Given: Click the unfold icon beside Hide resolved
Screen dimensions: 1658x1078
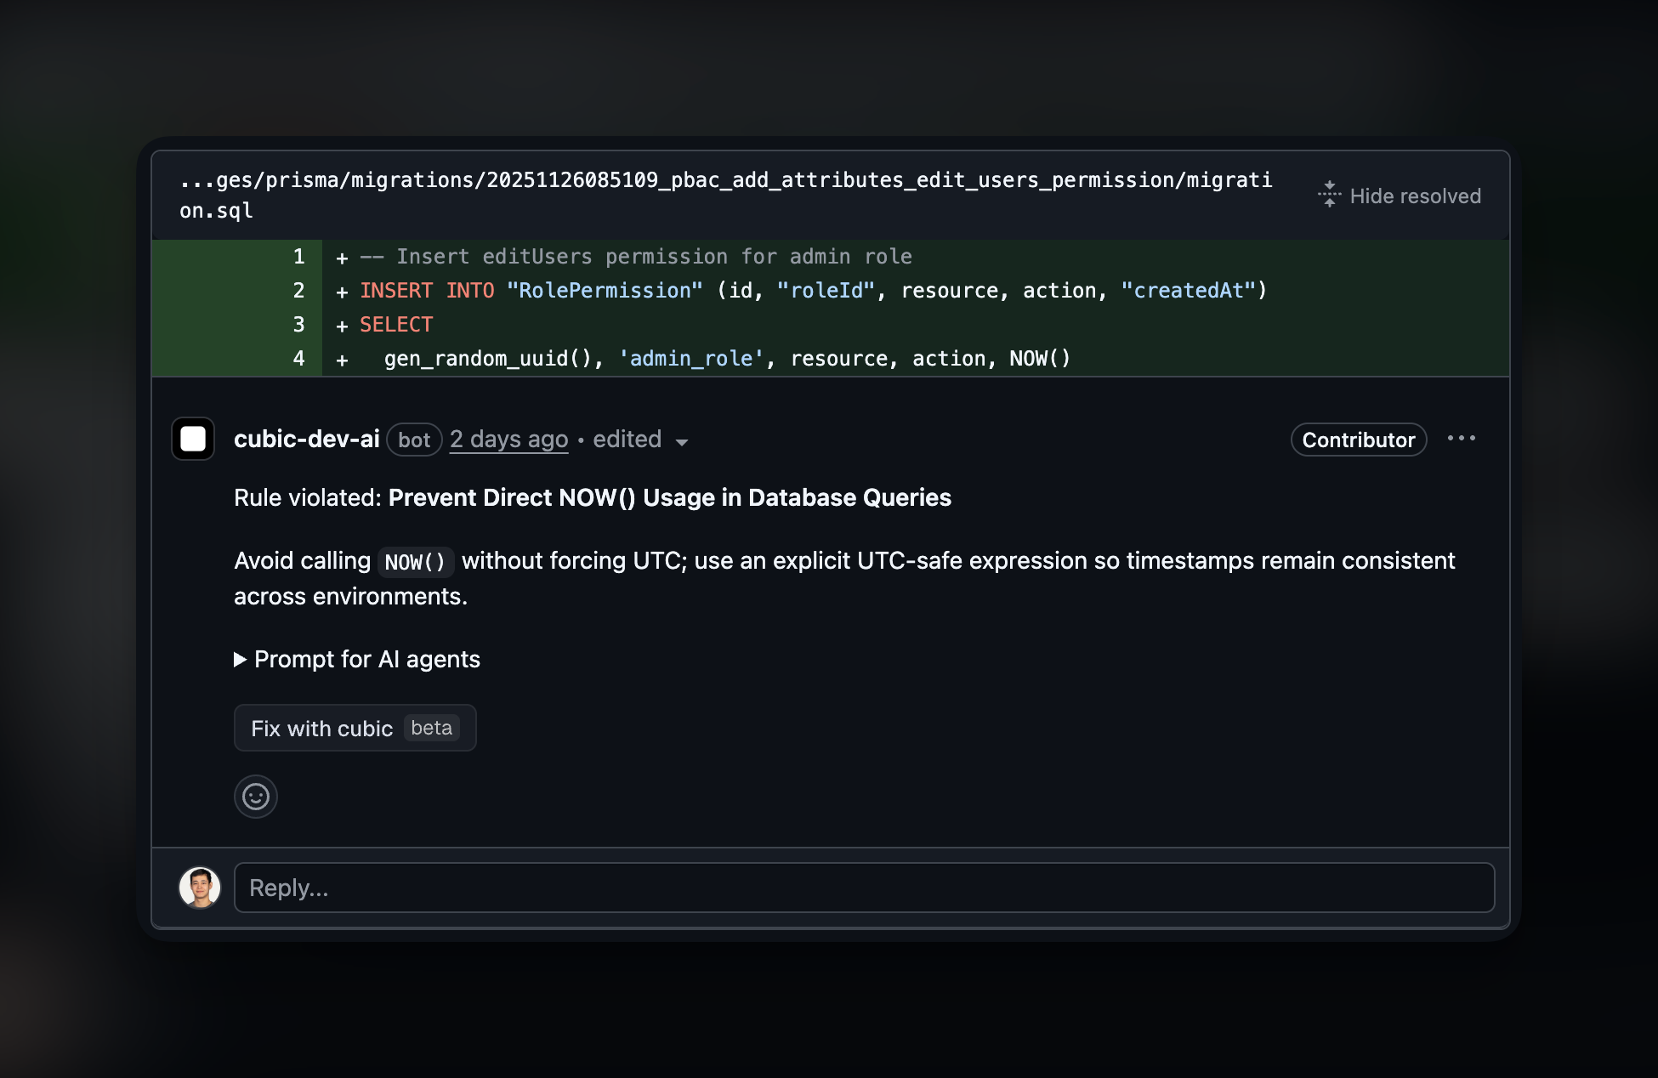Looking at the screenshot, I should coord(1329,195).
